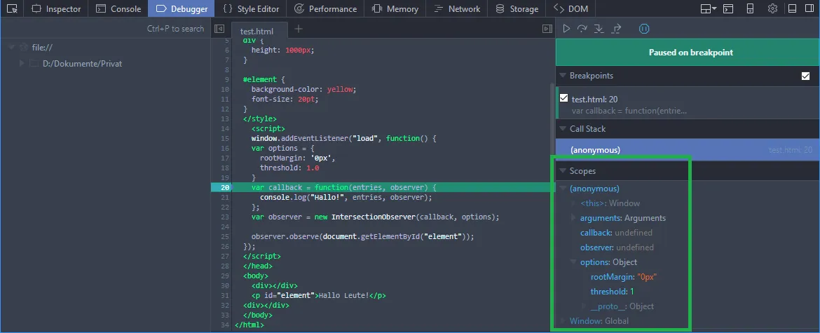Select the D:/Dokumente/Privat folder entry
The image size is (820, 333).
coord(82,63)
